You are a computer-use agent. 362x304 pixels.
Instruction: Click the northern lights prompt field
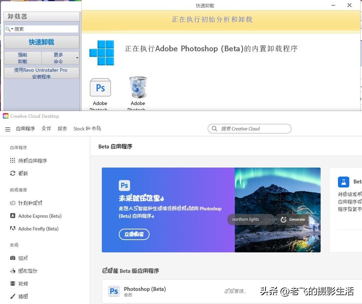tap(251, 219)
